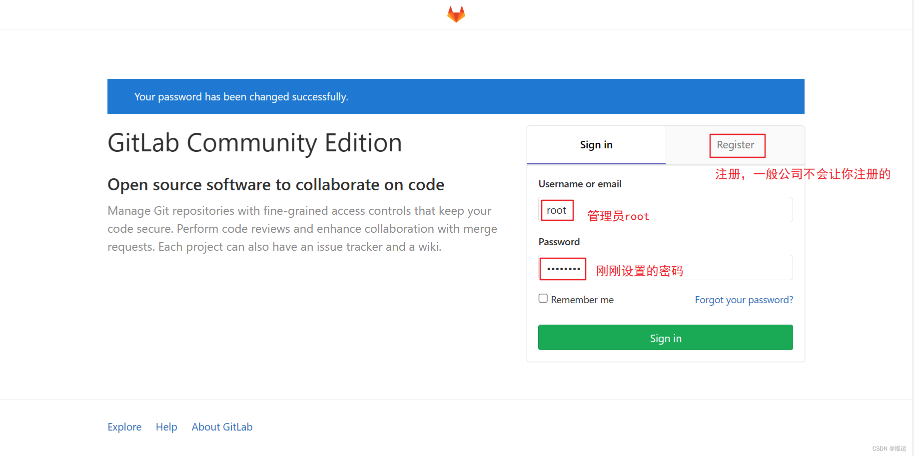This screenshot has width=914, height=456.
Task: Open the Help footer link
Action: [x=166, y=427]
